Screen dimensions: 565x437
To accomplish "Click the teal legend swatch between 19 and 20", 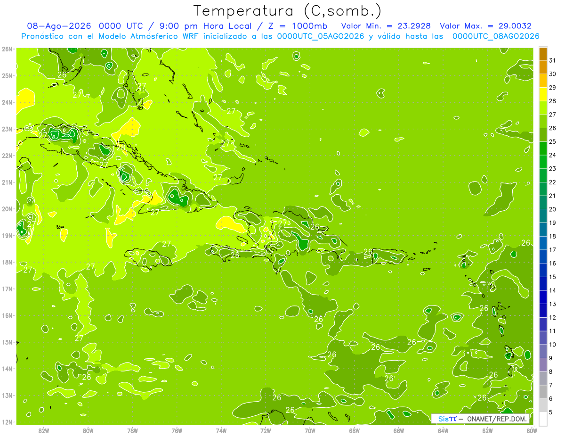I will 543,216.
